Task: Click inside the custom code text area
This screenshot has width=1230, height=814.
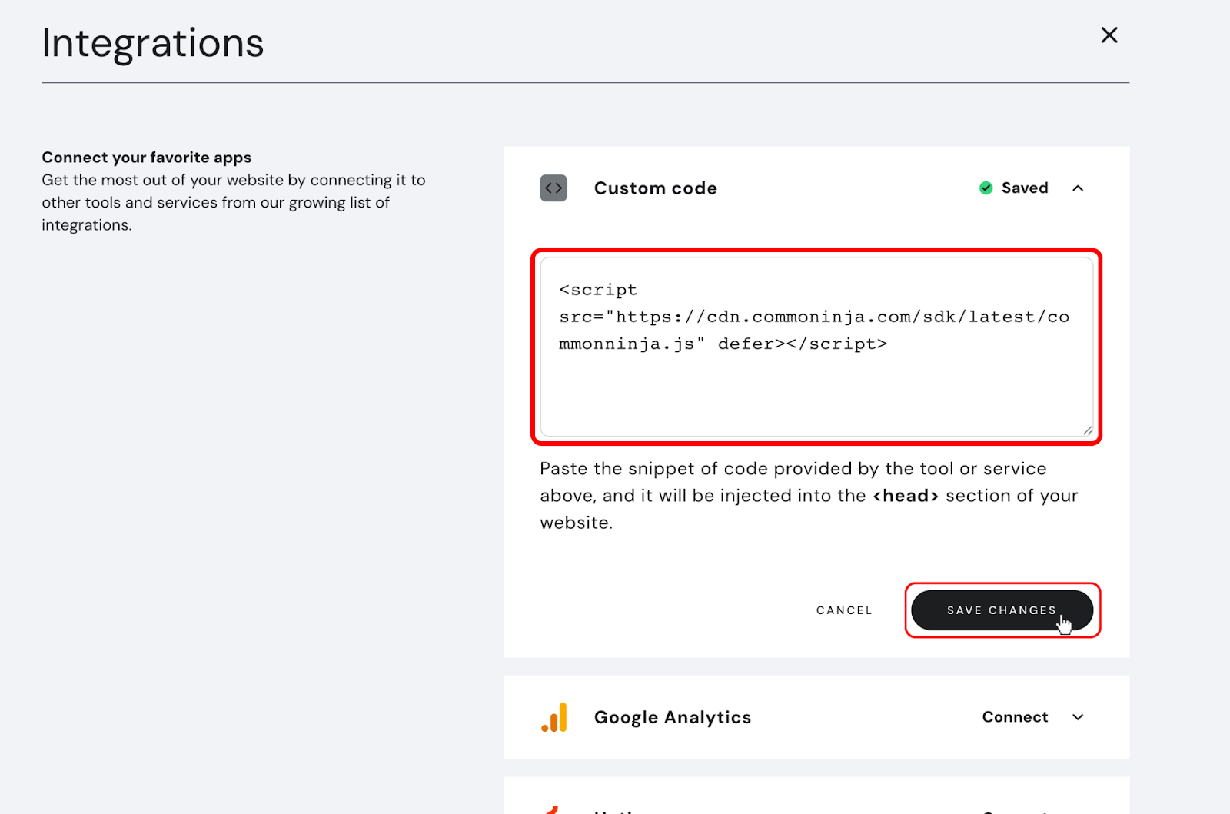Action: [816, 347]
